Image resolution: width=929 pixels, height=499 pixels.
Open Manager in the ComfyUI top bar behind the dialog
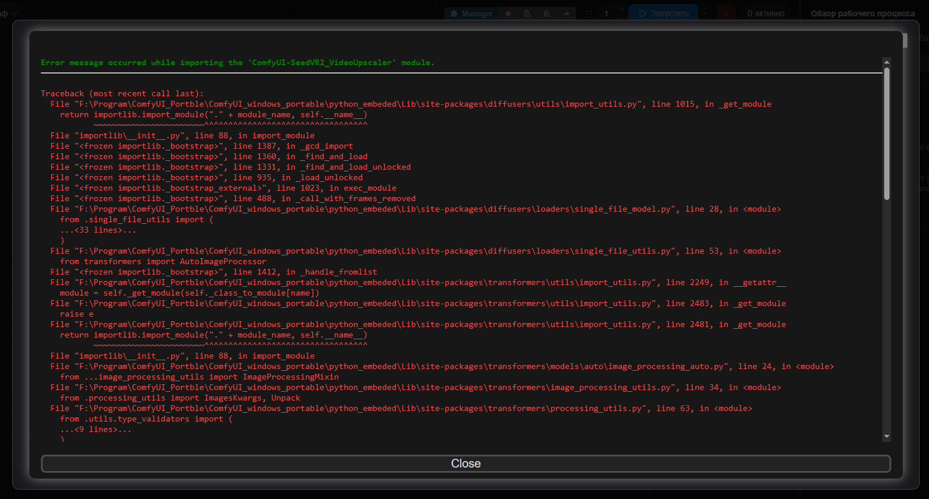[472, 13]
